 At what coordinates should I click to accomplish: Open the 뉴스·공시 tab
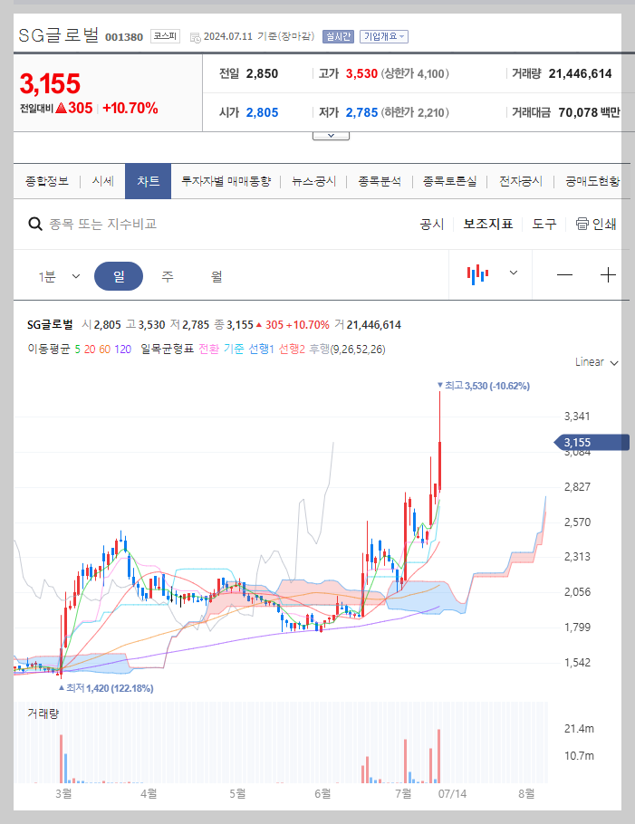pyautogui.click(x=313, y=181)
